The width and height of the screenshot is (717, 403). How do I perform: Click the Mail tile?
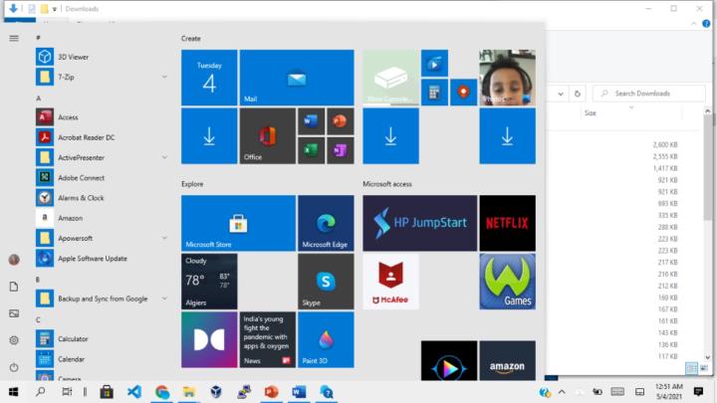[297, 78]
